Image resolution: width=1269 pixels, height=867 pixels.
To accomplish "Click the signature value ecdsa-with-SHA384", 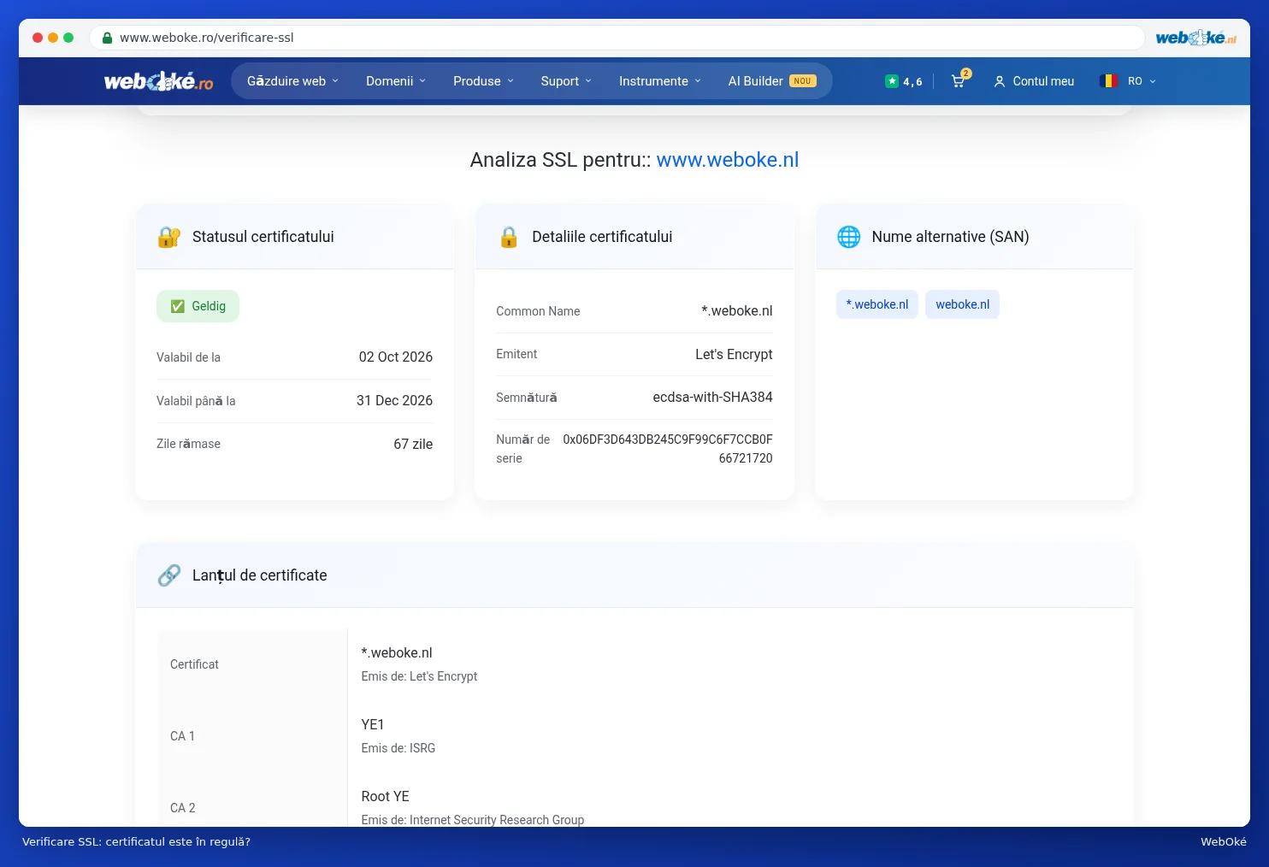I will 712,398.
